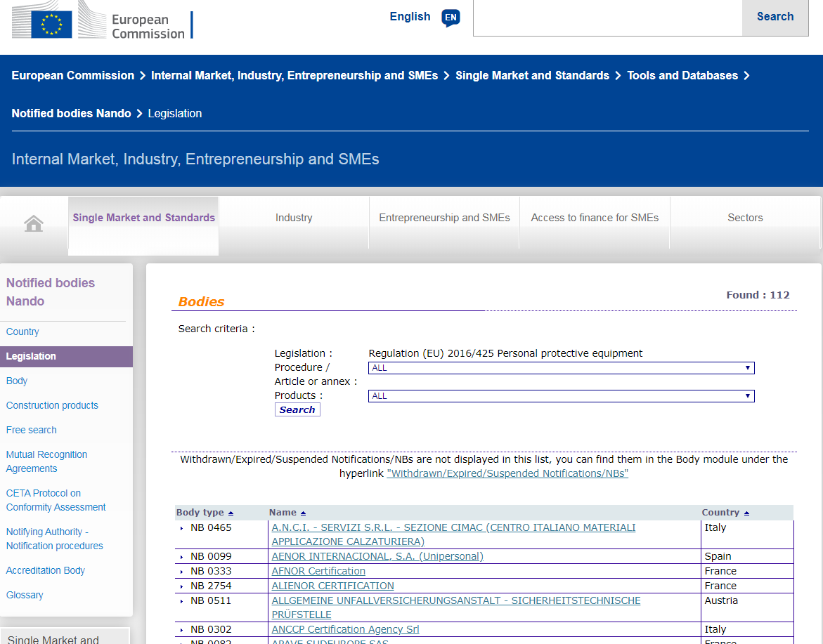The width and height of the screenshot is (823, 644).
Task: Click the site search text field
Action: 607,18
